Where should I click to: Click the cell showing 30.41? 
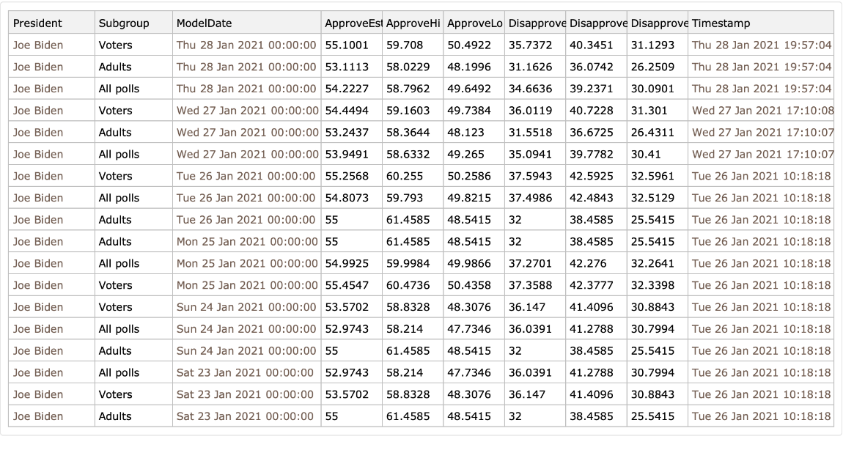click(x=645, y=154)
